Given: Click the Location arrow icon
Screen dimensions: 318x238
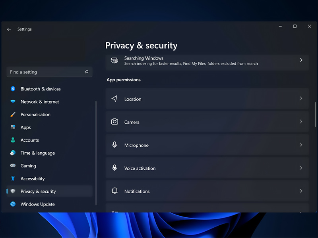Looking at the screenshot, I should [x=114, y=99].
